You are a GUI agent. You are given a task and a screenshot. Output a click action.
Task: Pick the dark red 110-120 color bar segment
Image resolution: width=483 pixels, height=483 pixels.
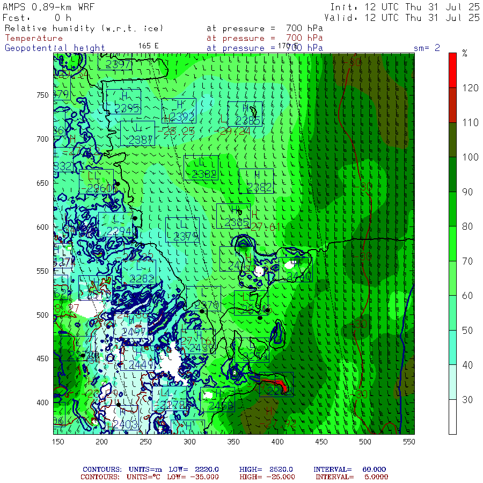tap(452, 105)
